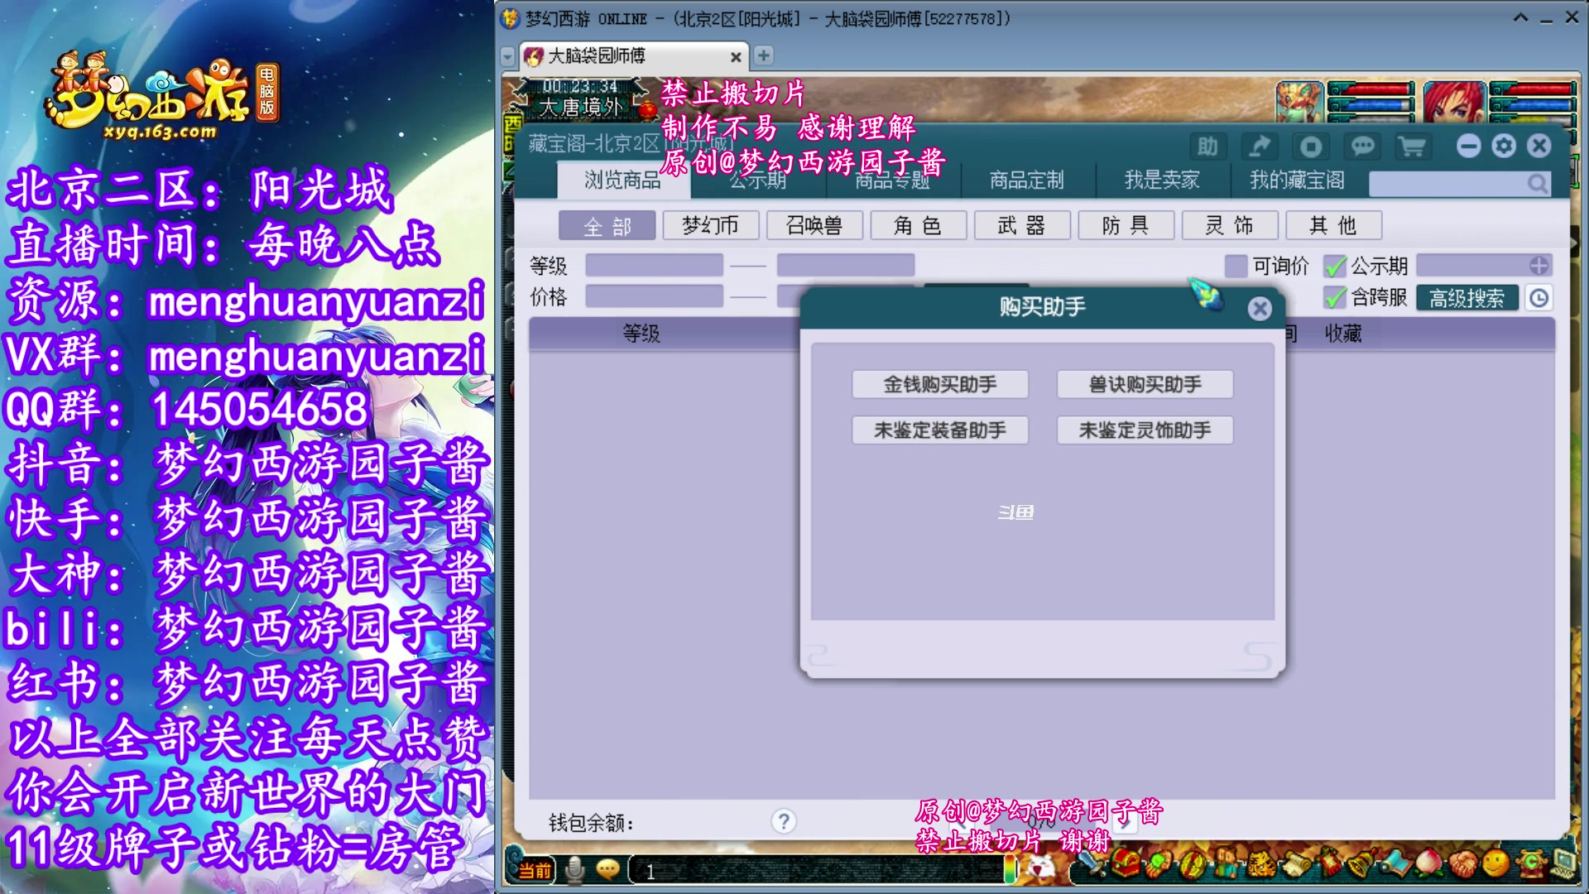The height and width of the screenshot is (894, 1589).
Task: Click the minimum 价格 input field
Action: (x=654, y=296)
